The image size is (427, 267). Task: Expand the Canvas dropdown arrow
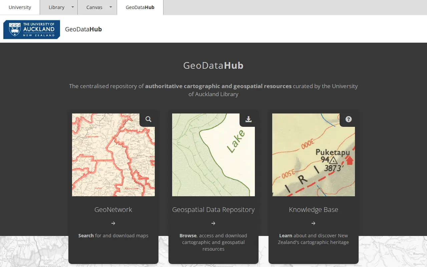(111, 7)
